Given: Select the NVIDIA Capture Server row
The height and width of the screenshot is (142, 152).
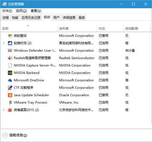Looking at the screenshot, I should [x=76, y=65].
